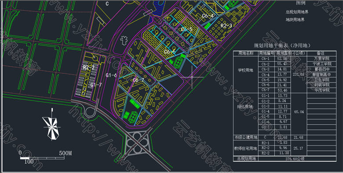Select the C6-5 block label
The height and width of the screenshot is (173, 343).
pos(186,29)
